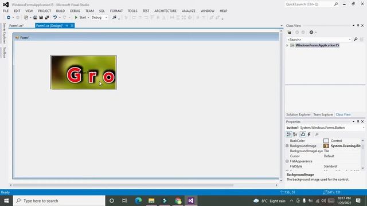Open the button1 object selector dropdown
Viewport: 367px width, 206px height.
pyautogui.click(x=364, y=128)
